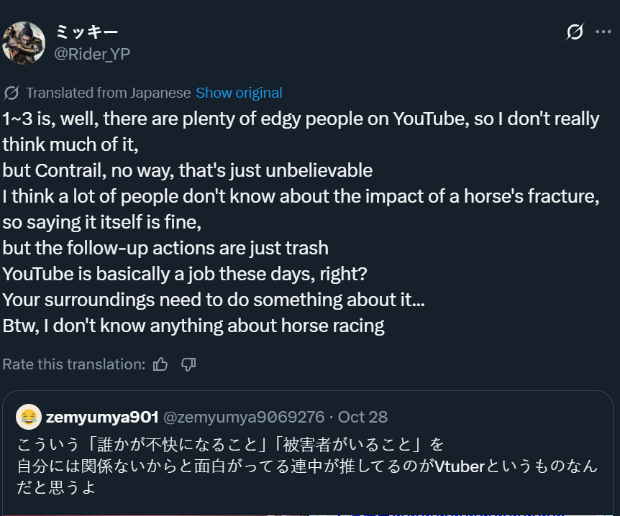This screenshot has height=516, width=620.
Task: Open the ミッキー display name
Action: tap(86, 32)
